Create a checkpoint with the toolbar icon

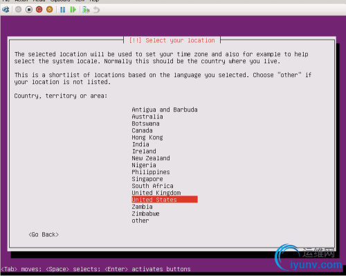click(86, 10)
